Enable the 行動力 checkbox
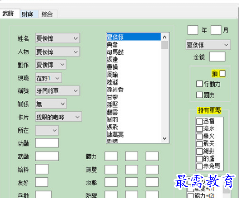 pos(200,84)
